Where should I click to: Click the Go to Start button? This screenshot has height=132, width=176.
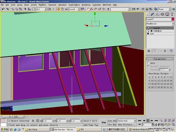(x=139, y=121)
